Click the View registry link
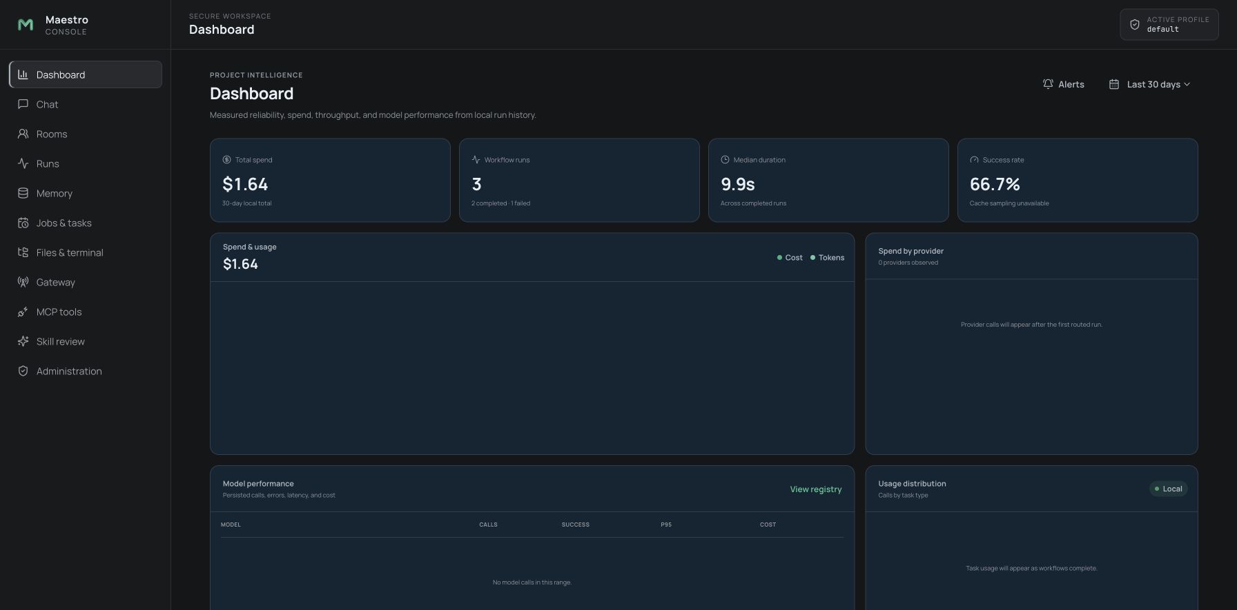Viewport: 1237px width, 610px height. tap(816, 489)
